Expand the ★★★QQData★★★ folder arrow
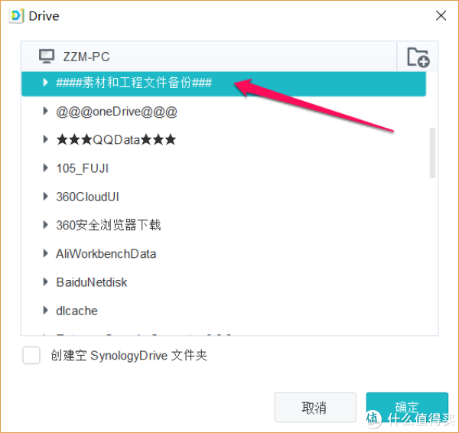The height and width of the screenshot is (433, 459). (46, 140)
